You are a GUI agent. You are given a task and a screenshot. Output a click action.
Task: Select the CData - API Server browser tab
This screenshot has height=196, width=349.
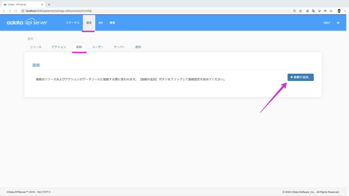pyautogui.click(x=23, y=4)
